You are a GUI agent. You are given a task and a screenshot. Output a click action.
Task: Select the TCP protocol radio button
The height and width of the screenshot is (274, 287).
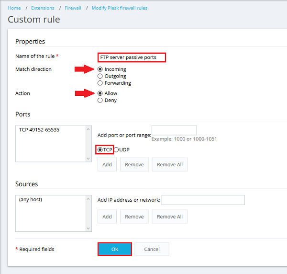(x=100, y=149)
